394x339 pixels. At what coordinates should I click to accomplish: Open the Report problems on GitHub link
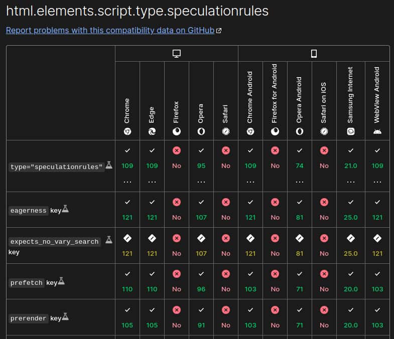pyautogui.click(x=110, y=30)
